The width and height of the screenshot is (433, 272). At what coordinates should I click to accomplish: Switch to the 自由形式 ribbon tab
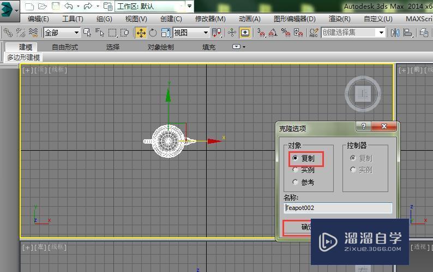click(65, 47)
